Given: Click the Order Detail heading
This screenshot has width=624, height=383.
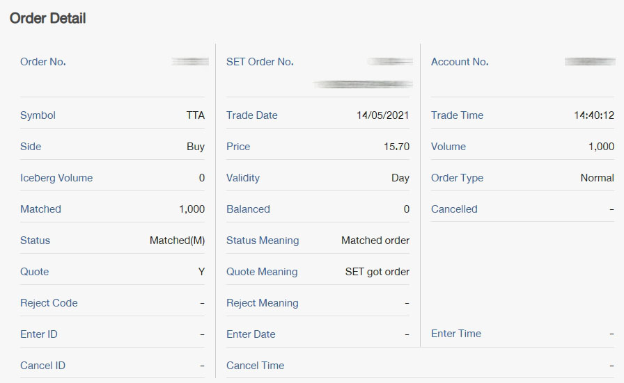Looking at the screenshot, I should click(47, 19).
